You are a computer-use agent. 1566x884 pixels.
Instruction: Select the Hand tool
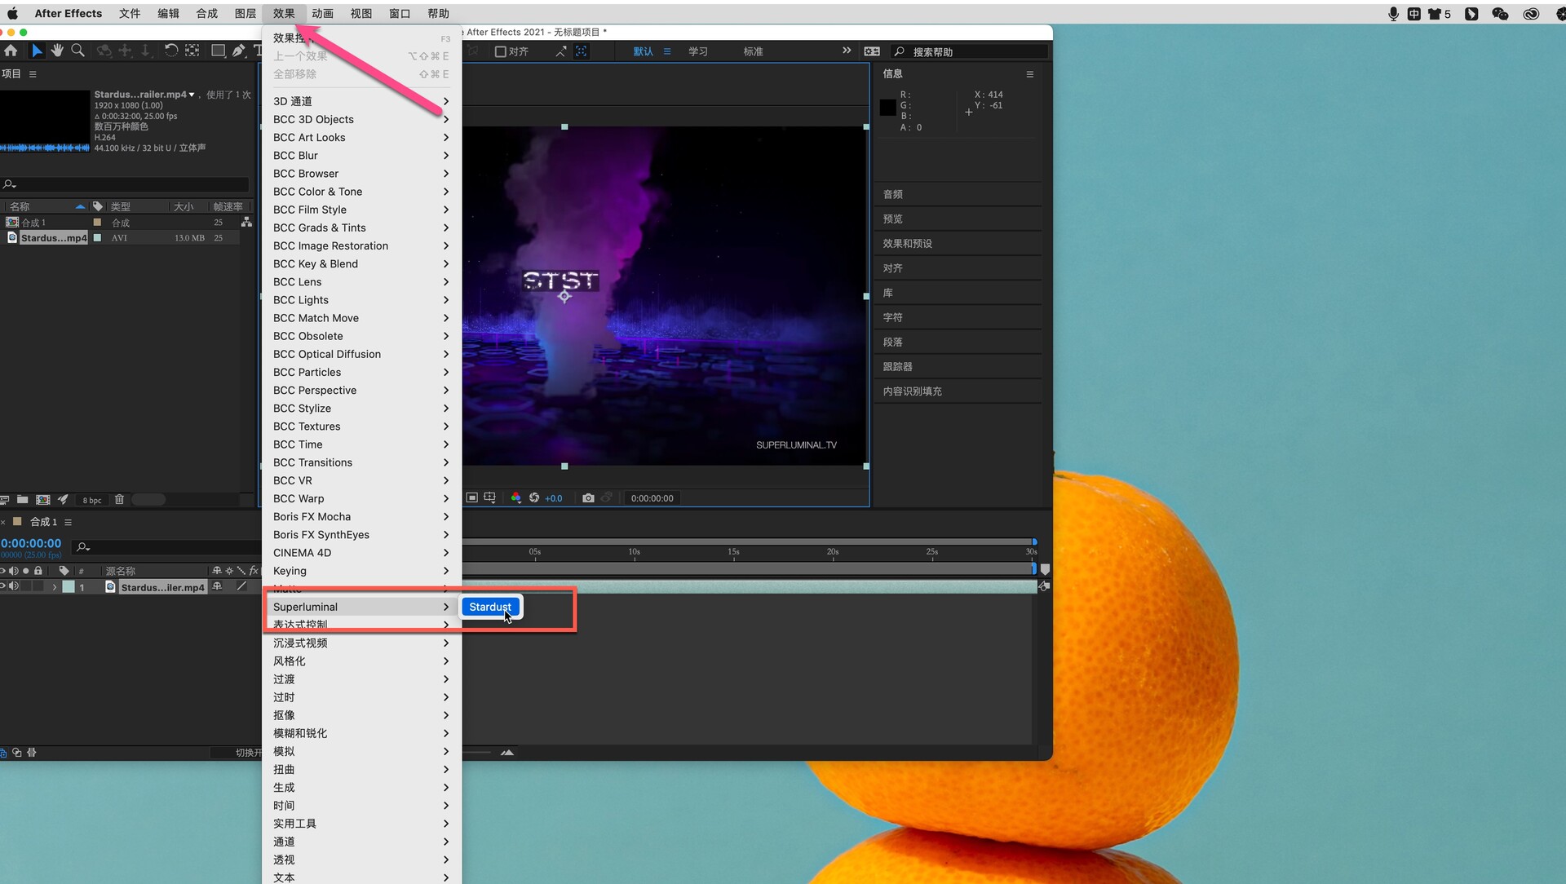57,51
